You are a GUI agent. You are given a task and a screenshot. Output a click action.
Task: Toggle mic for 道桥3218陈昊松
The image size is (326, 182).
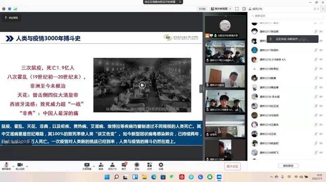coord(316,69)
